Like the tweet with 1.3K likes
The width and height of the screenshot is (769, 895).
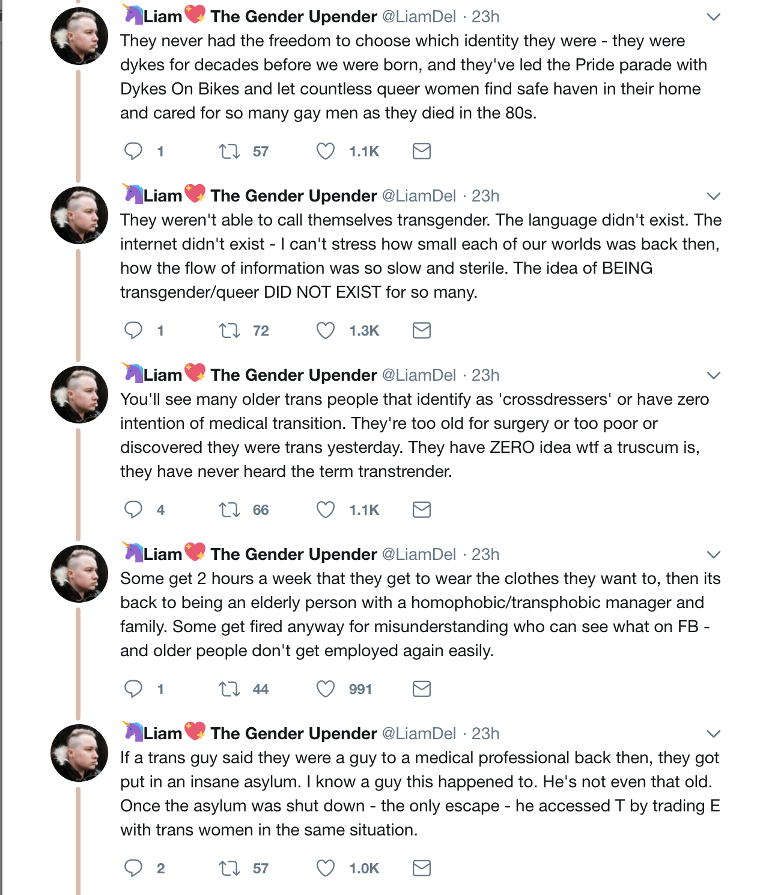pyautogui.click(x=326, y=330)
